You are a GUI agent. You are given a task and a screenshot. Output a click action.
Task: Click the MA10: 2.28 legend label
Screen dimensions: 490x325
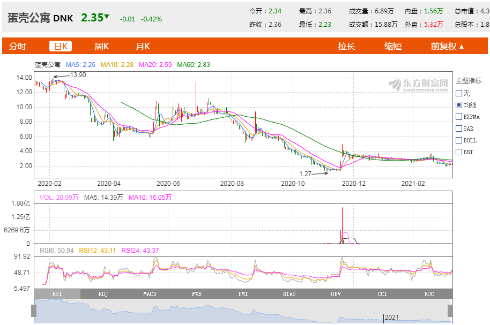tap(117, 65)
